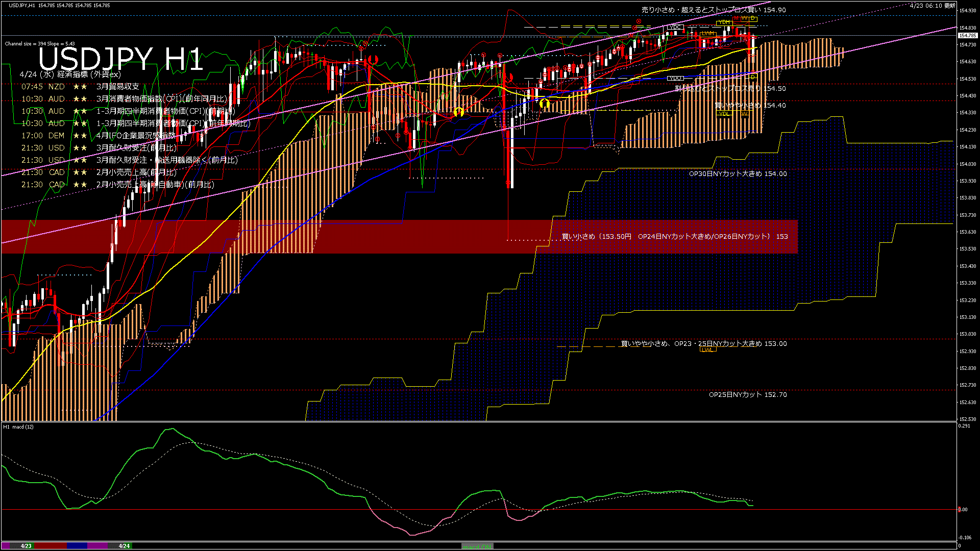Toggle the macd ON button
This screenshot has width=980, height=551.
click(x=477, y=546)
